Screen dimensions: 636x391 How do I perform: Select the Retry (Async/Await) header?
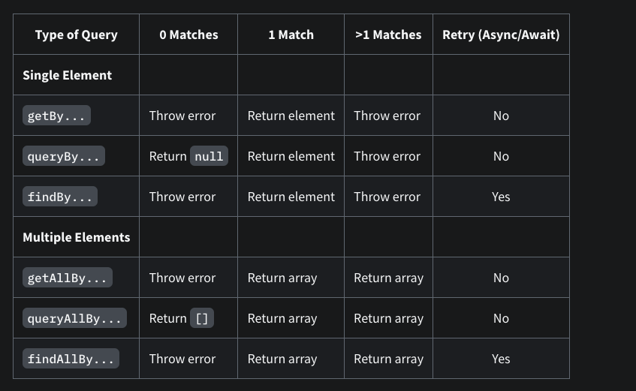tap(501, 35)
